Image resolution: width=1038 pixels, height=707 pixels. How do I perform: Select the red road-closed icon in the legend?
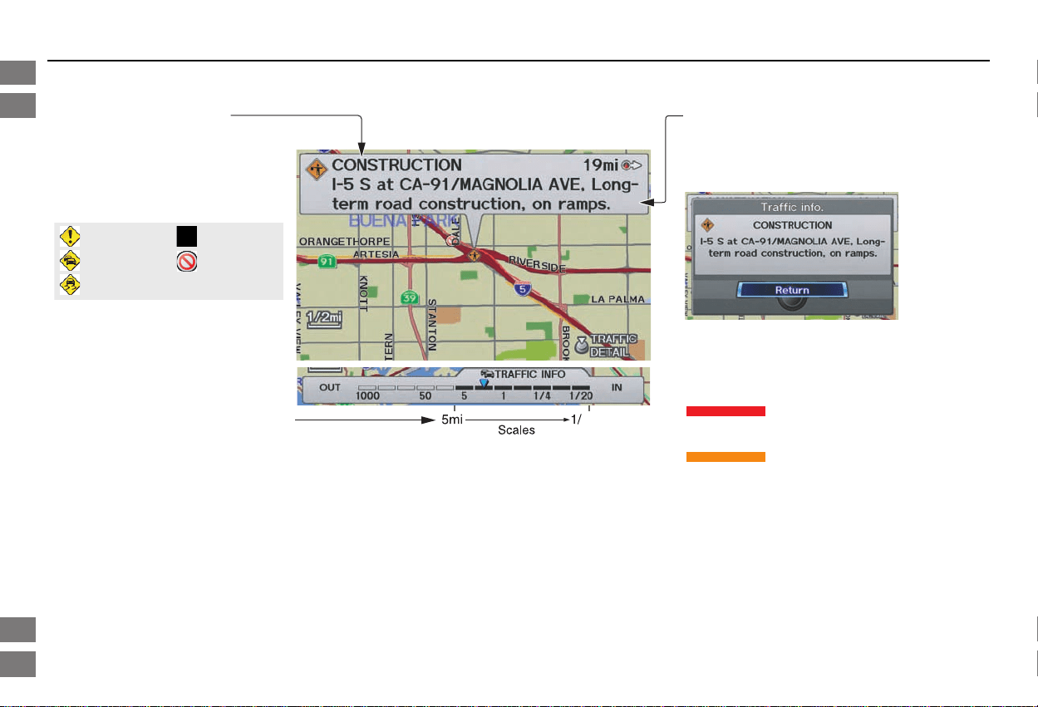point(185,262)
